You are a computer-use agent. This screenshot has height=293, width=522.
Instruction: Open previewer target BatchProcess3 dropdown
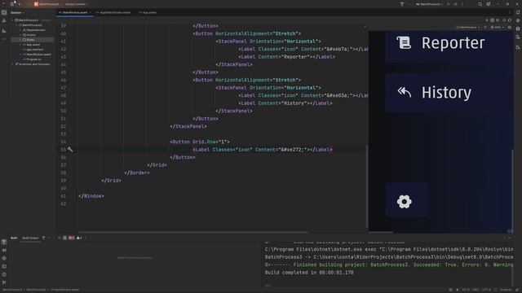(468, 27)
